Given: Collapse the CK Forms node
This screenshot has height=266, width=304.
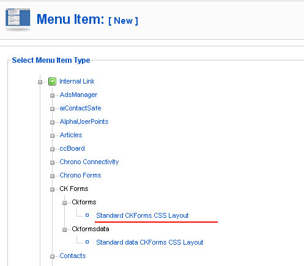Looking at the screenshot, I should point(52,189).
